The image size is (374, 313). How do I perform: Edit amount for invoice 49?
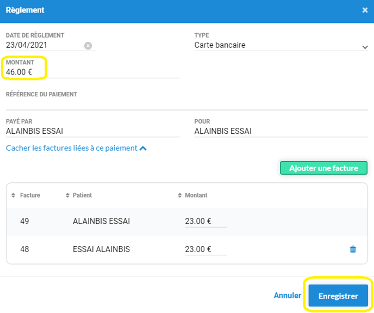[x=205, y=222]
